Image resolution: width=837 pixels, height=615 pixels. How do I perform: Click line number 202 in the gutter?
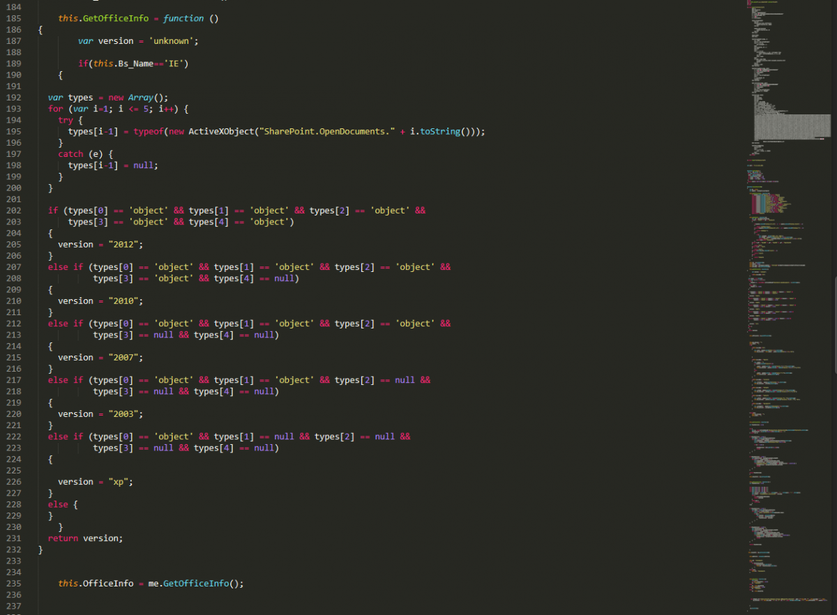(13, 211)
